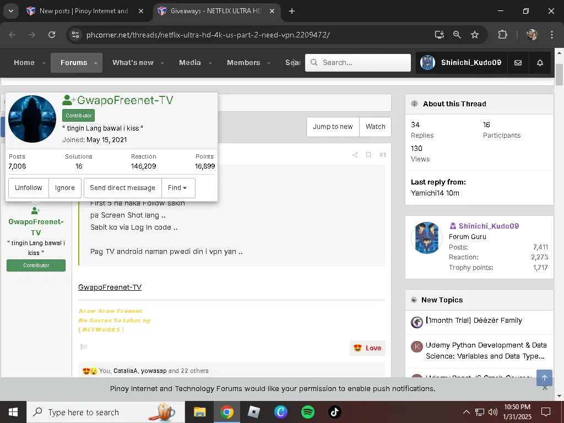Image resolution: width=564 pixels, height=423 pixels.
Task: Click the Unfollow button
Action: pos(29,188)
